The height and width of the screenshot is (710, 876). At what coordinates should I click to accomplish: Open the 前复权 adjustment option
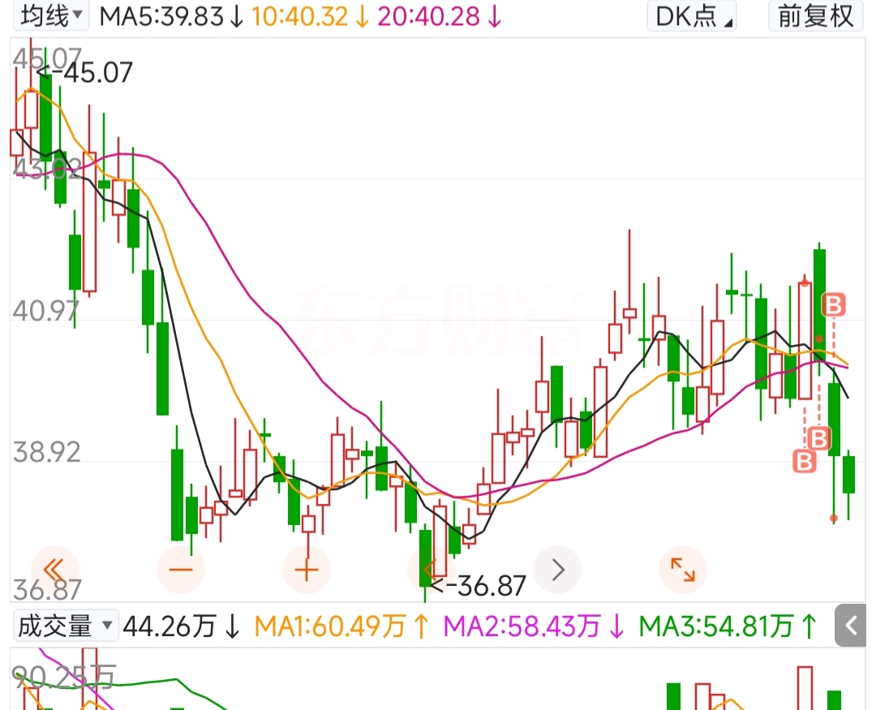click(816, 16)
